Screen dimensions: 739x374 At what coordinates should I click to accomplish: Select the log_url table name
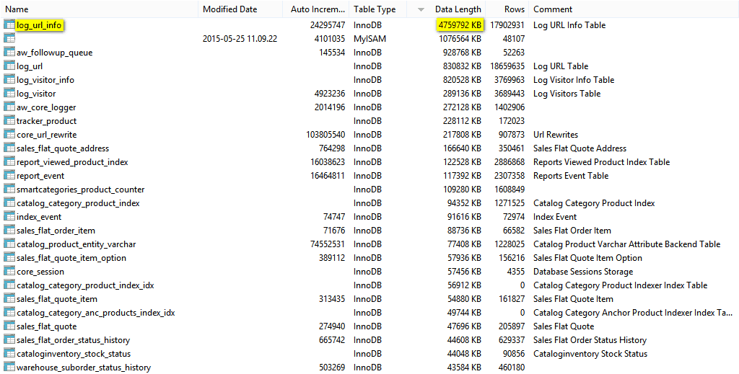coord(30,66)
